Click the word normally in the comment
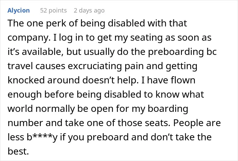 (x=55, y=109)
